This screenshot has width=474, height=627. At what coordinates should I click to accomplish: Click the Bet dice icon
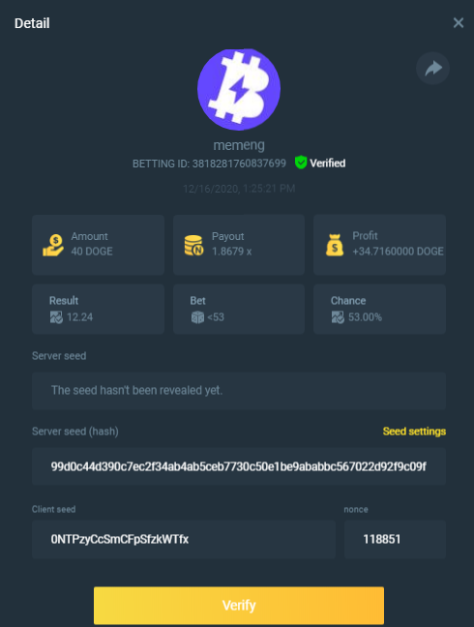pyautogui.click(x=197, y=317)
